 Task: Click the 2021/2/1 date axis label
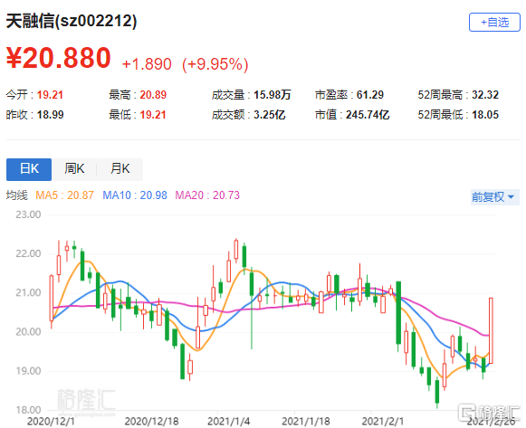[383, 422]
